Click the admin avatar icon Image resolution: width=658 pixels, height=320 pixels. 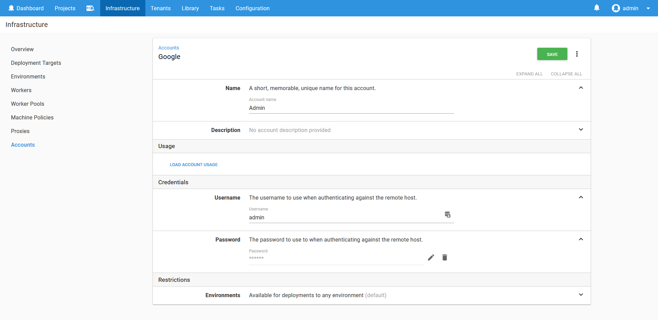point(615,8)
